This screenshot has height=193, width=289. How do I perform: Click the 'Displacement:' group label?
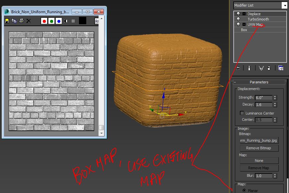tap(249, 89)
